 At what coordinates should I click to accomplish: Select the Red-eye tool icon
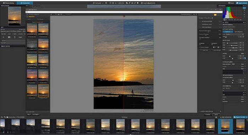137,3
